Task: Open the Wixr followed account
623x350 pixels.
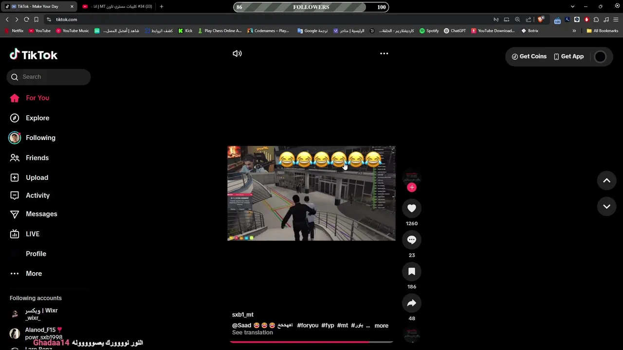Action: (41, 314)
